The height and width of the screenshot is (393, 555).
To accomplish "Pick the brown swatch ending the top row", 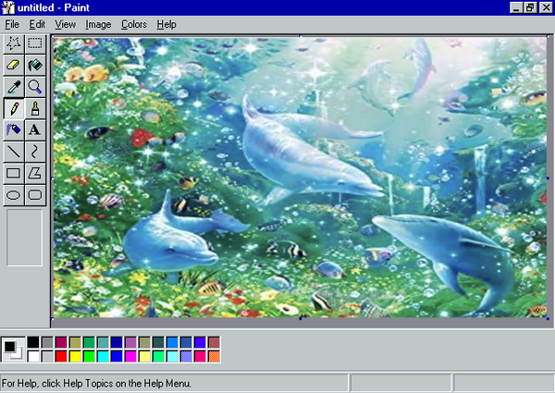I will click(215, 342).
